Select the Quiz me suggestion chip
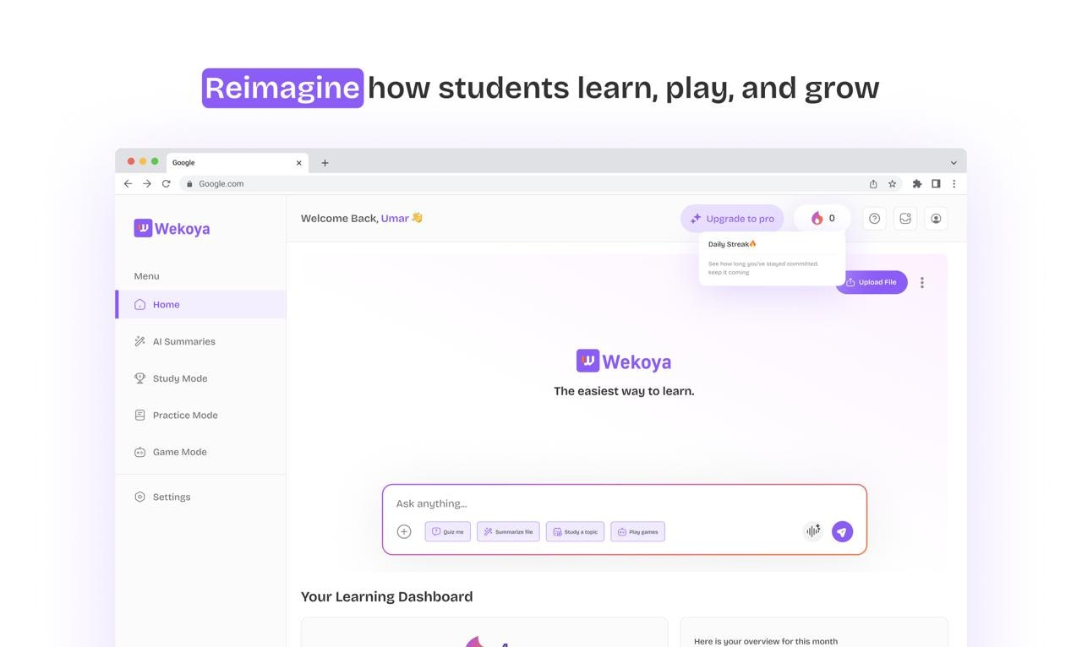Viewport: 1082px width, 647px height. (x=448, y=532)
